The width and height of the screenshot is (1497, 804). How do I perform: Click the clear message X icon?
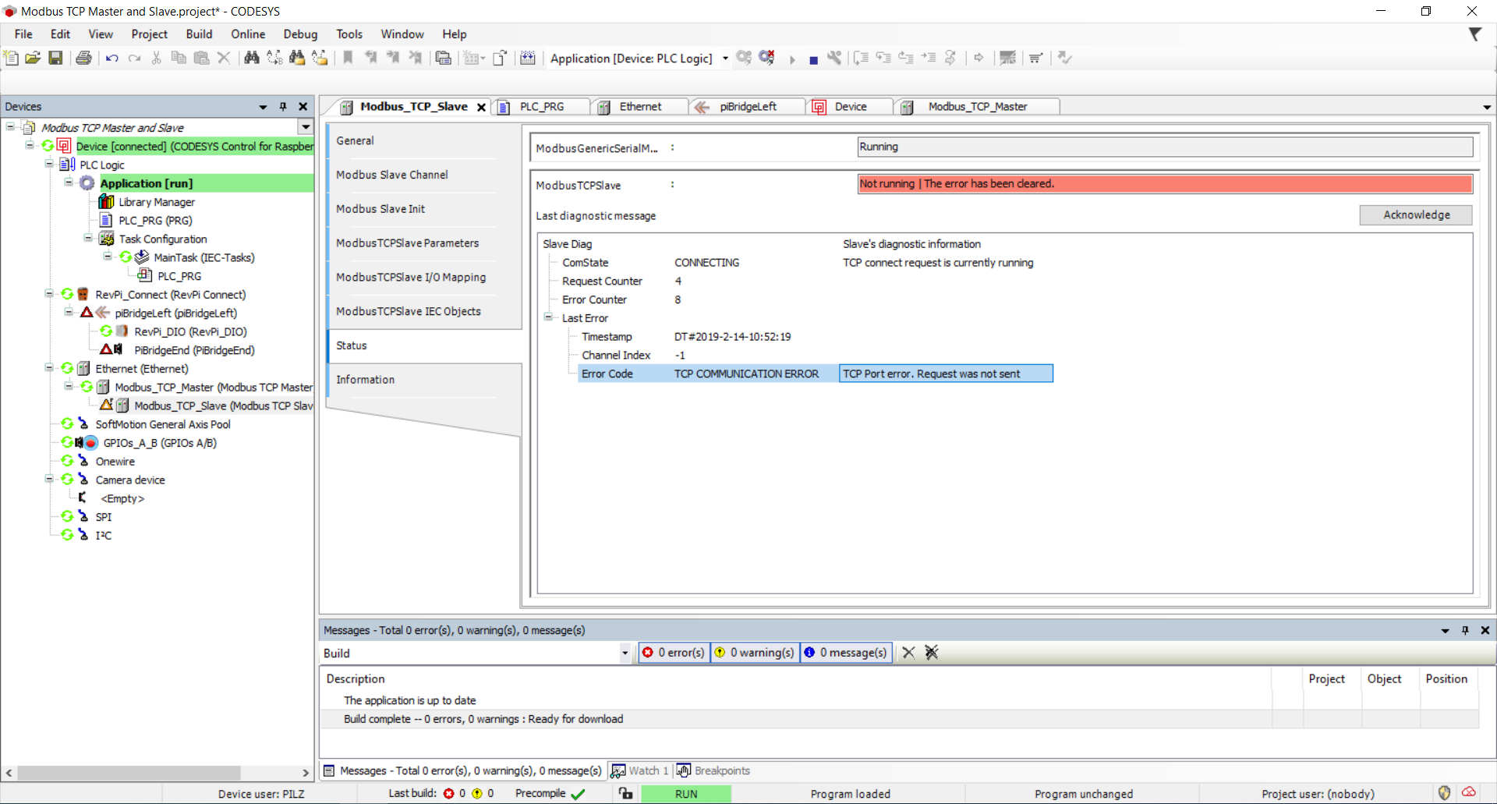(908, 652)
